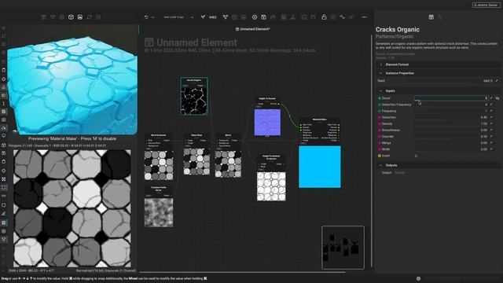The width and height of the screenshot is (503, 283).
Task: Click the pencil icon on the Density row
Action: (491, 123)
